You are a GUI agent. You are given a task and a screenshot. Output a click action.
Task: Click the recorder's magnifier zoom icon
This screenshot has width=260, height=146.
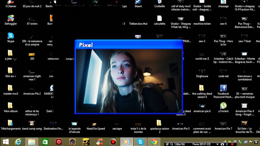(x=171, y=144)
